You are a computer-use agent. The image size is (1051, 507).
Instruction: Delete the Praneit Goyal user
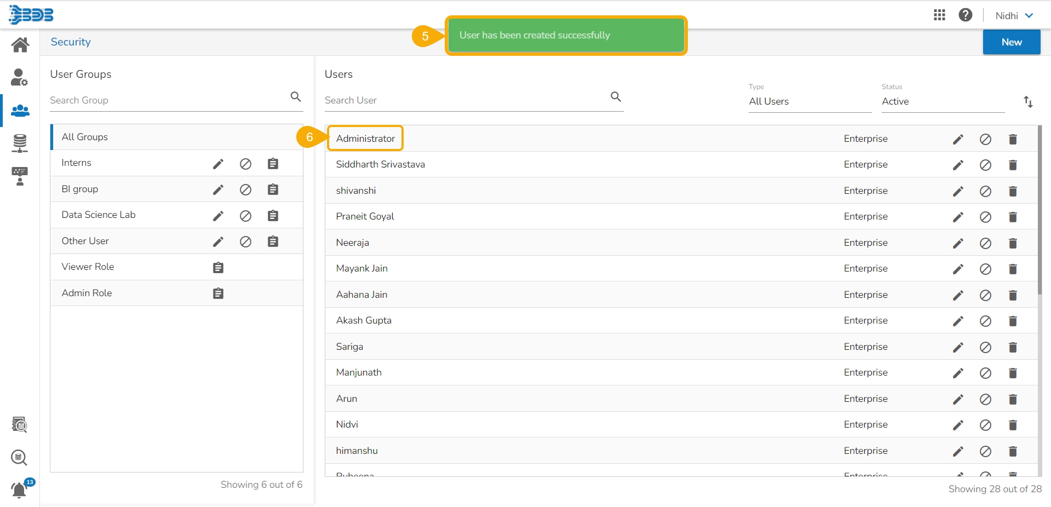tap(1013, 217)
